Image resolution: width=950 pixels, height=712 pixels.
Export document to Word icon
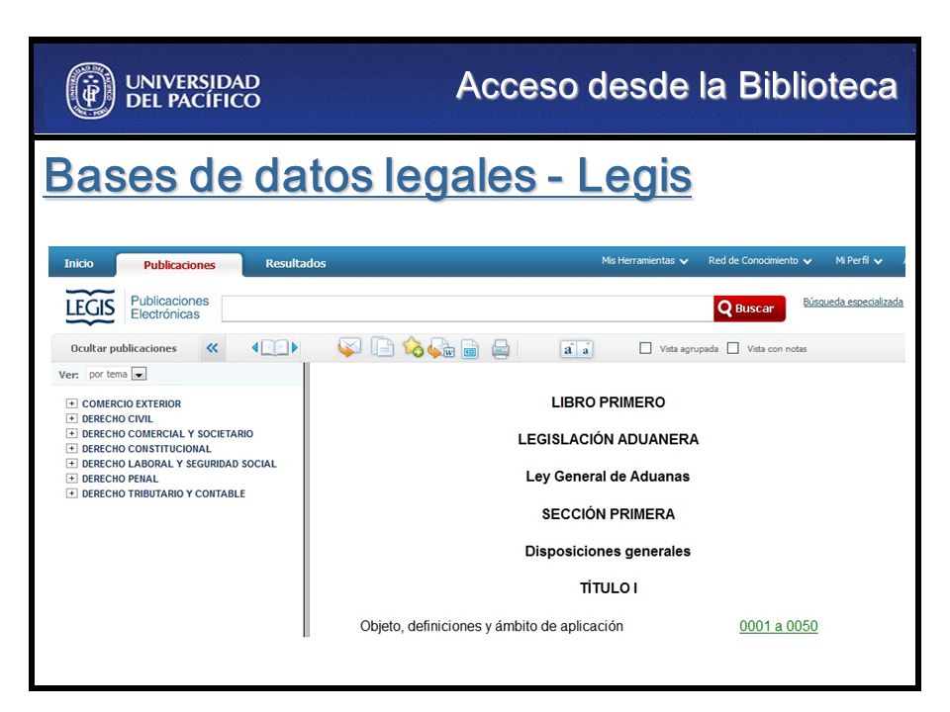[x=441, y=348]
